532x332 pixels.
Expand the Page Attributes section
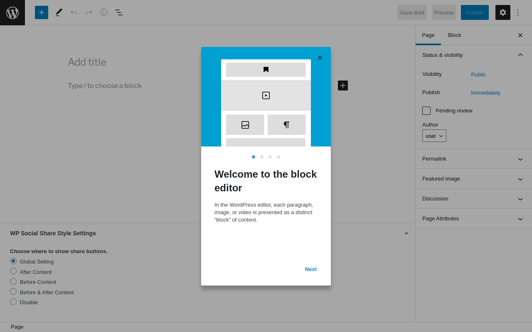point(474,218)
